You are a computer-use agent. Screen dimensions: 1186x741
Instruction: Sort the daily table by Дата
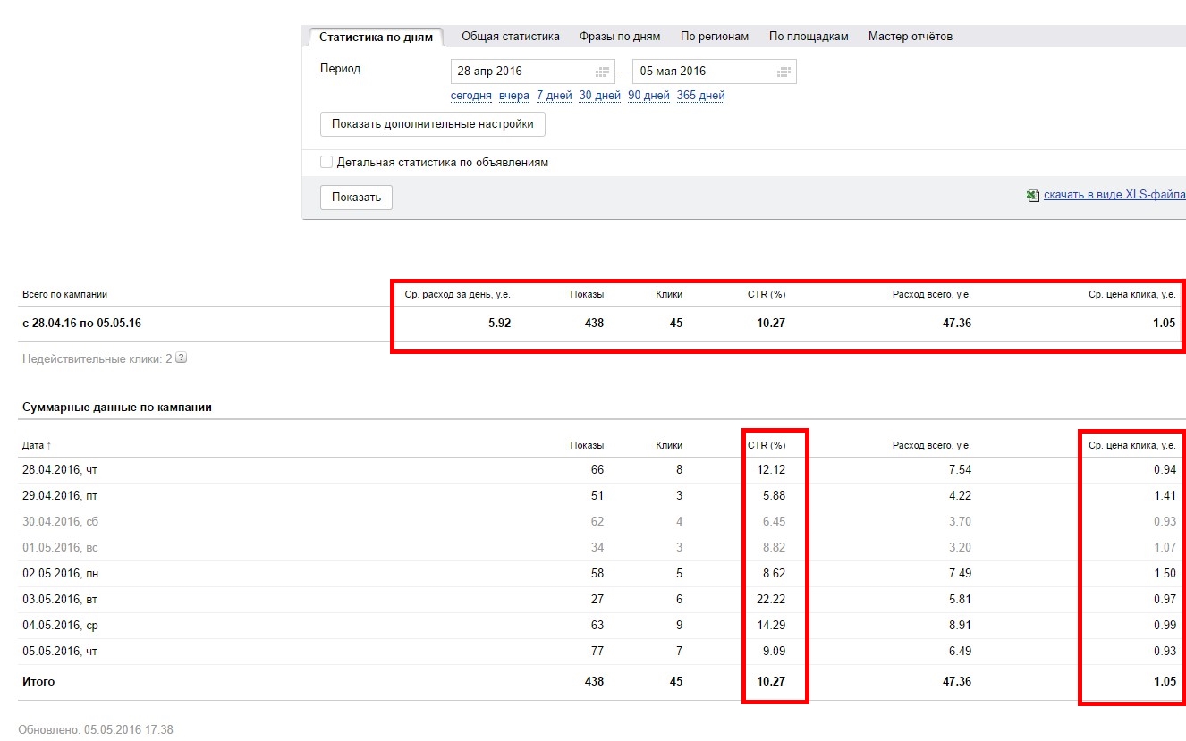pyautogui.click(x=33, y=446)
